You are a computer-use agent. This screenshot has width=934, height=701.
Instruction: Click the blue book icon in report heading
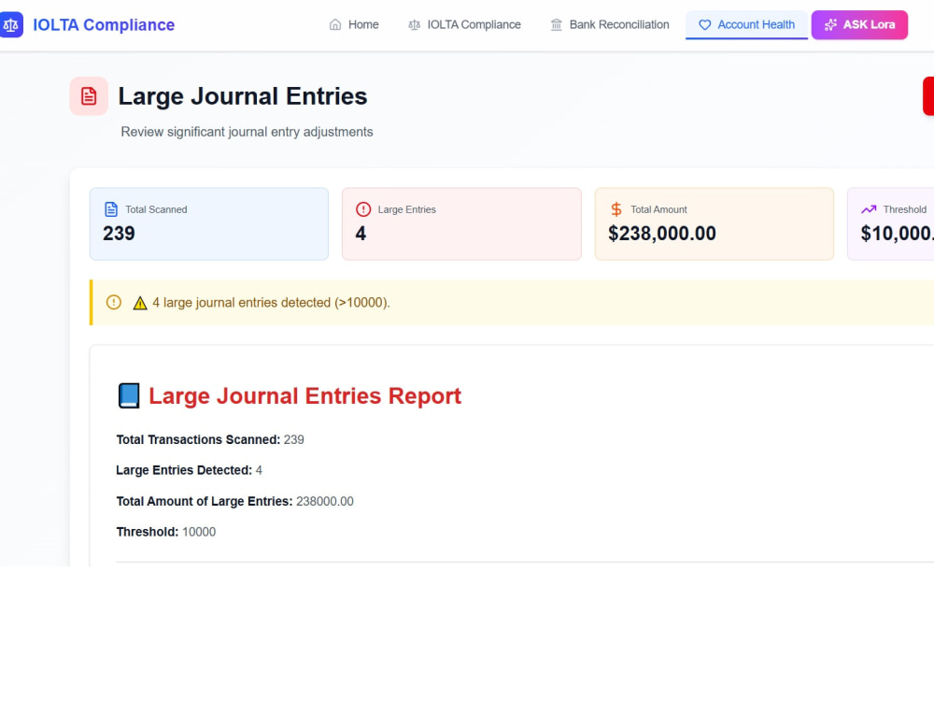point(129,395)
